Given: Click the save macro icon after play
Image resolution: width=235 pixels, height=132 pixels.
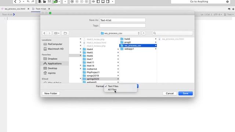Looking at the screenshot, I should (x=87, y=1).
